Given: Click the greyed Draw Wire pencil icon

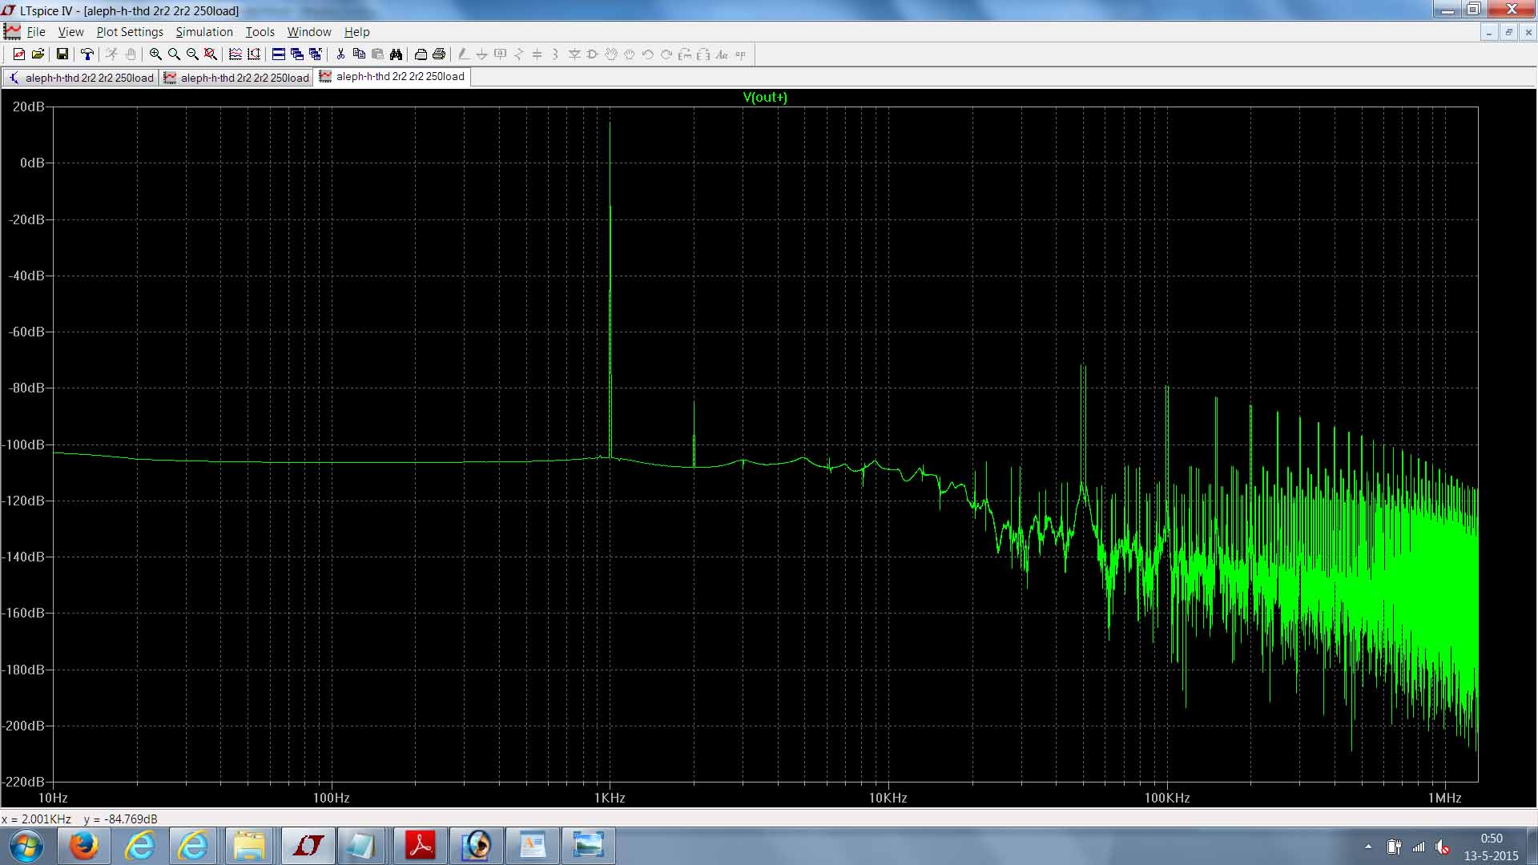Looking at the screenshot, I should pos(464,54).
